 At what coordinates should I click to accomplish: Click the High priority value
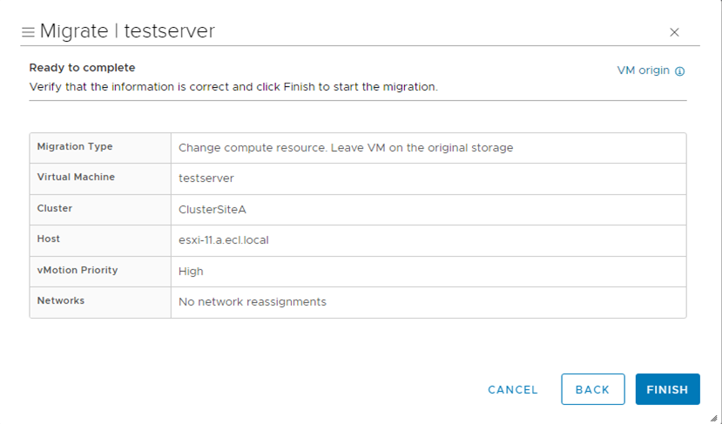[191, 271]
